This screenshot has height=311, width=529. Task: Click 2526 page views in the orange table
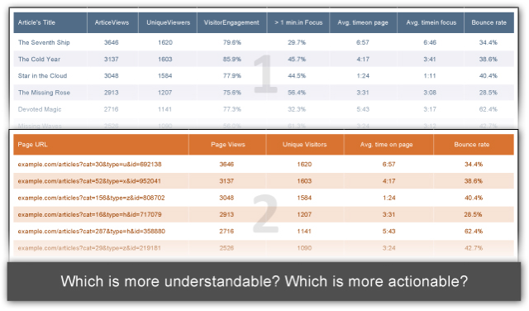coord(226,248)
